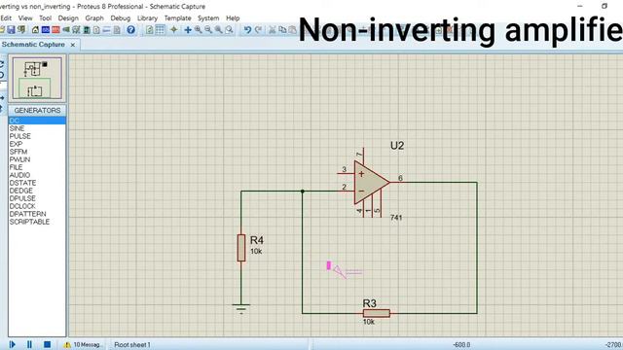623x350 pixels.
Task: Select the PWLIN generator
Action: tap(37, 159)
